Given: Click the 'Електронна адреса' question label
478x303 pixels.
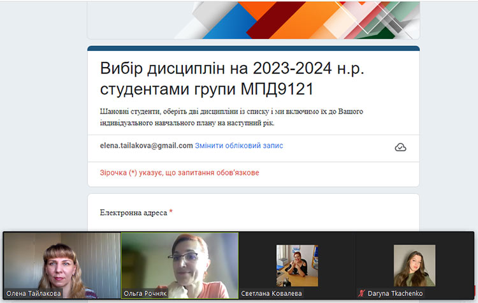Looking at the screenshot, I should pos(134,212).
